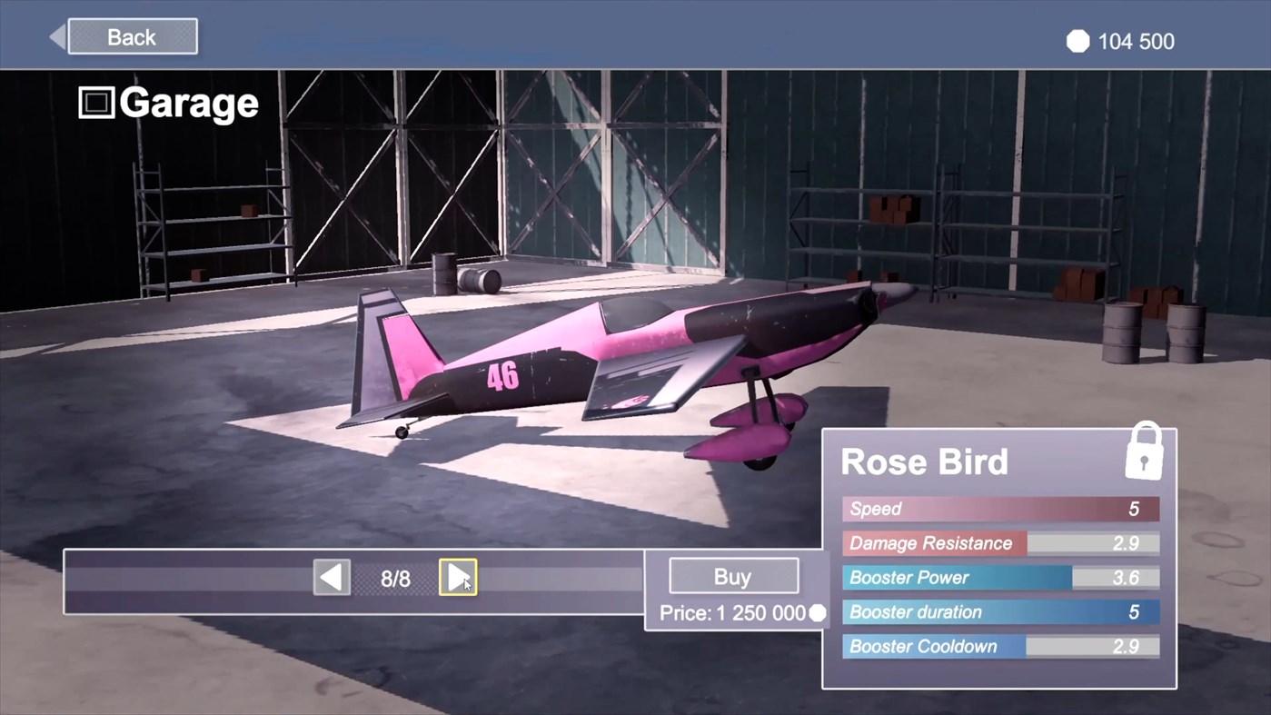Screen dimensions: 1271x715
Task: Click the Damage Resistance stat bar
Action: [999, 543]
